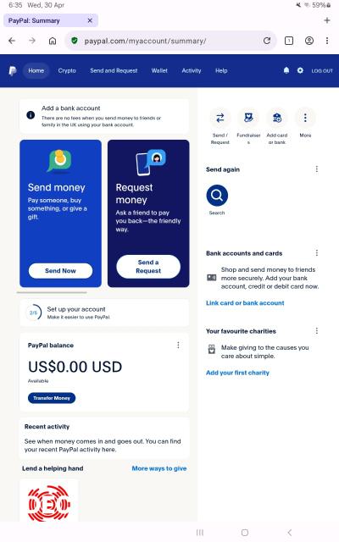Open PayPal settings gear icon
This screenshot has height=542, width=339.
[x=300, y=70]
